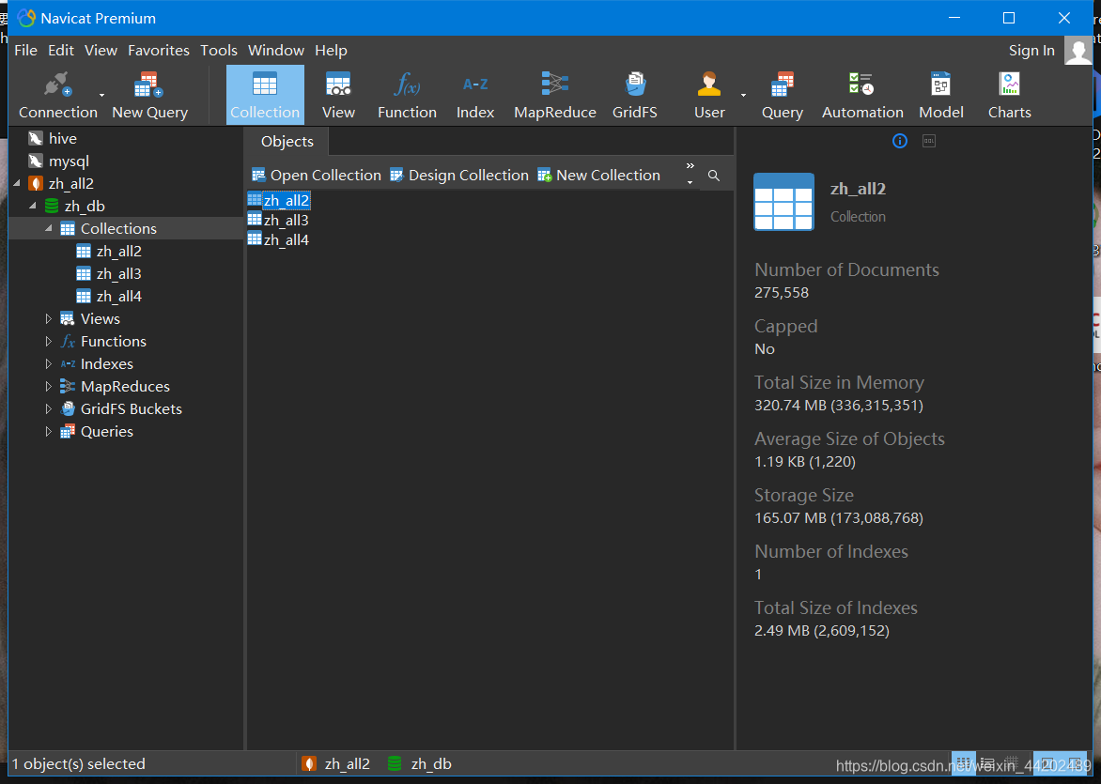Collapse the Collections tree node

pos(49,228)
